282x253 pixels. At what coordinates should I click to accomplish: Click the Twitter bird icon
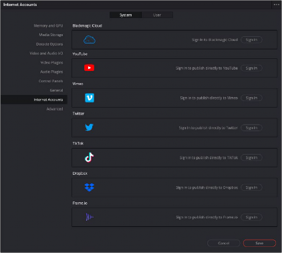89,127
